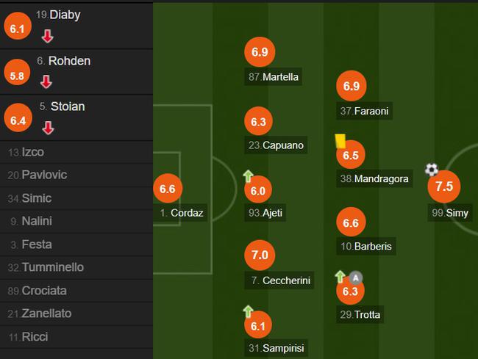Click the green substitution arrow on Trotta
Image resolution: width=478 pixels, height=359 pixels.
point(340,277)
